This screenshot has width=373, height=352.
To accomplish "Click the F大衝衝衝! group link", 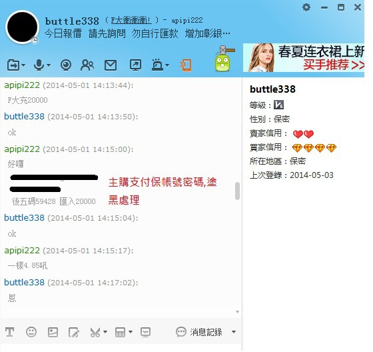I will pyautogui.click(x=131, y=21).
